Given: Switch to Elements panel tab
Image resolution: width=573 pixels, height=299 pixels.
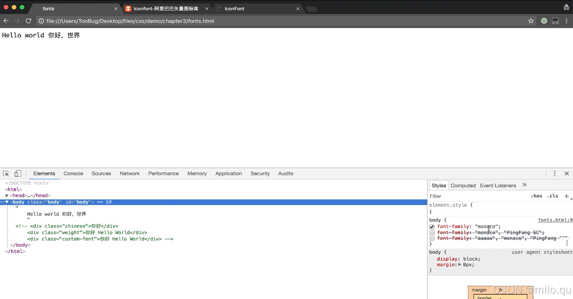Looking at the screenshot, I should pyautogui.click(x=44, y=173).
